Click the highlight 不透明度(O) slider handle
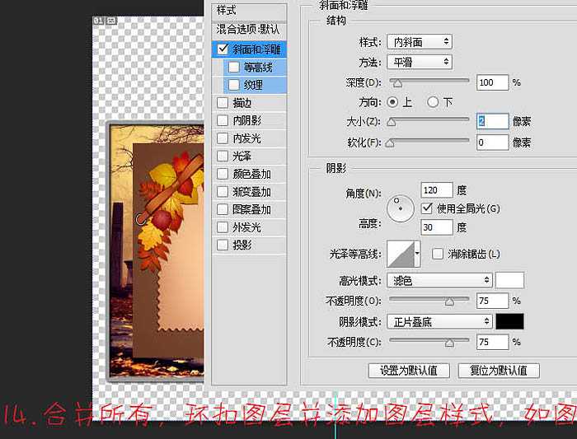The image size is (577, 439). [x=449, y=301]
